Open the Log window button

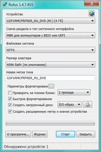click(40, 134)
